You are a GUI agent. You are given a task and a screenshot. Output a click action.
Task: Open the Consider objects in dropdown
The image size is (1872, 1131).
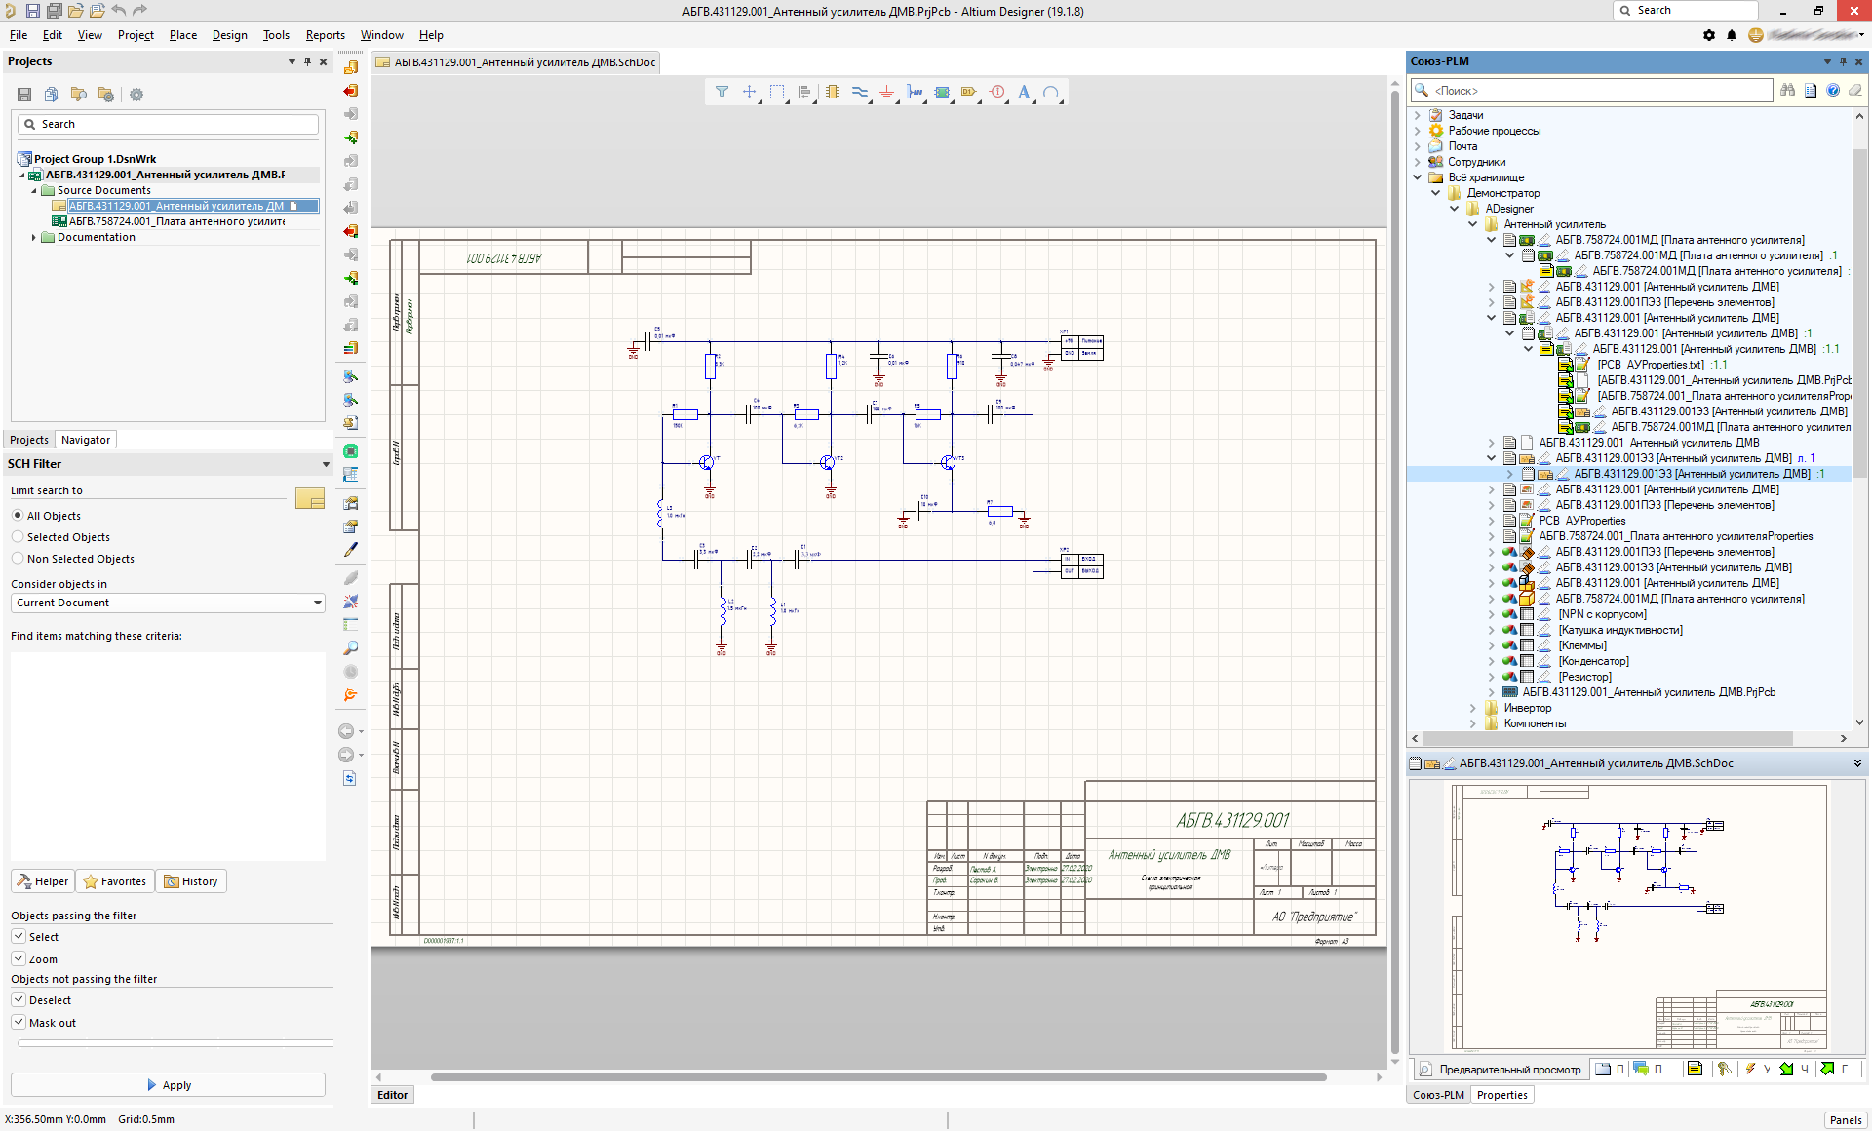[x=316, y=603]
